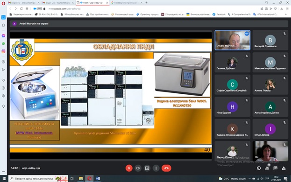Open the three-dot more options menu

click(156, 168)
